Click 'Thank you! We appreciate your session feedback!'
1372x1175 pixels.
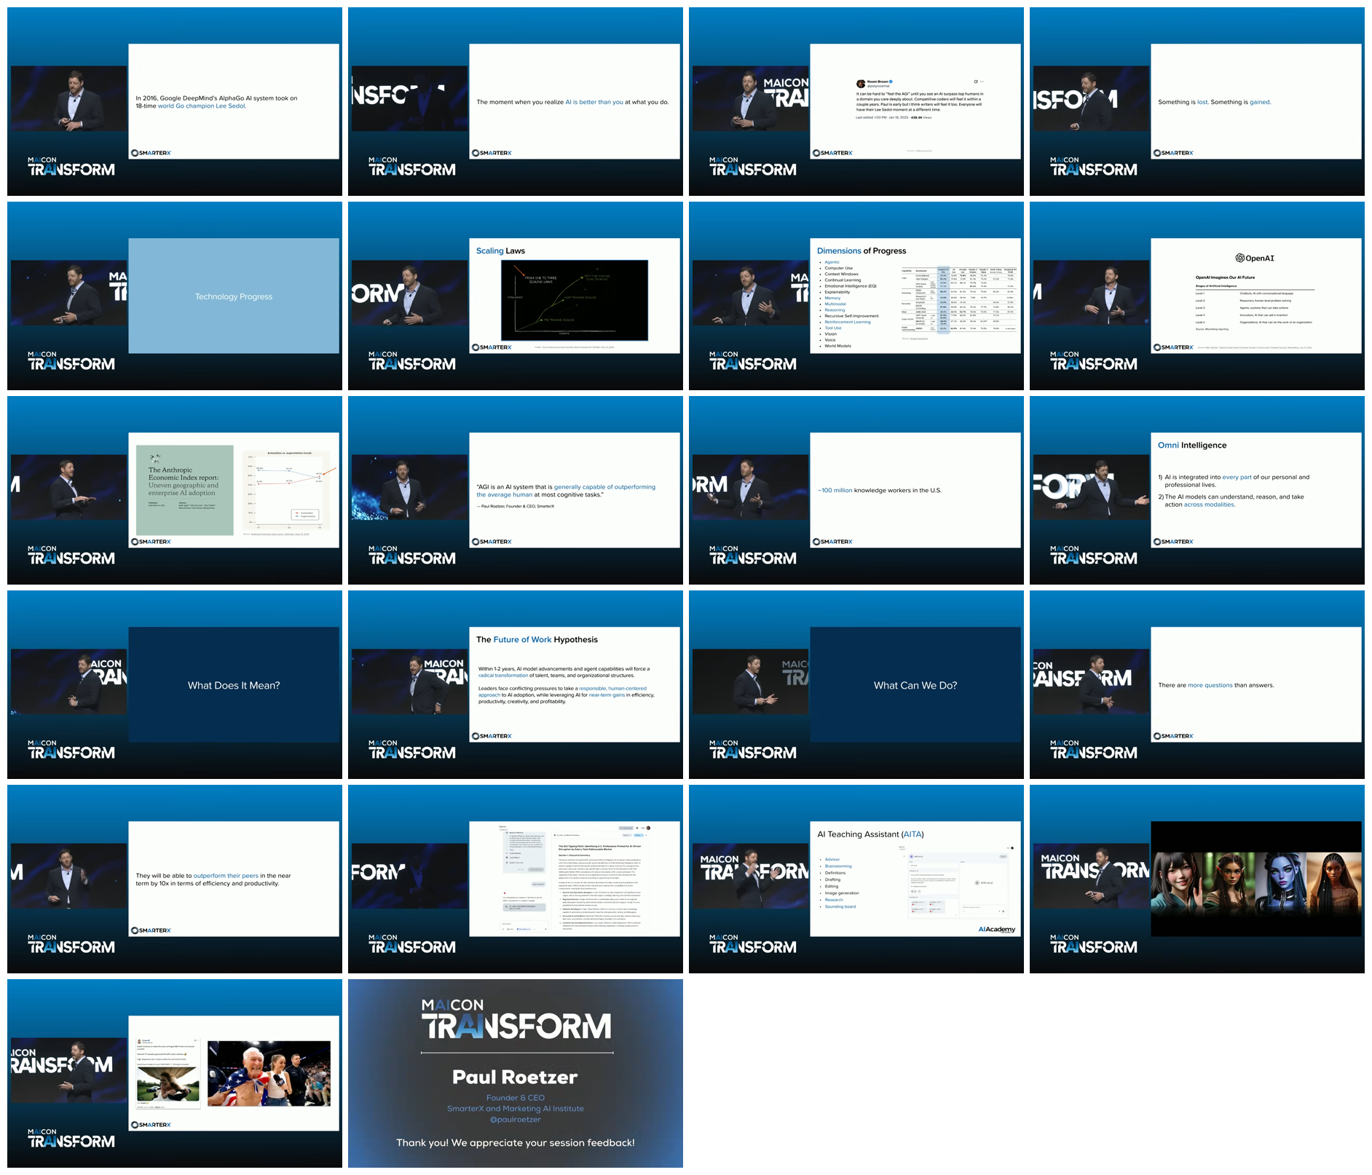pos(516,1143)
